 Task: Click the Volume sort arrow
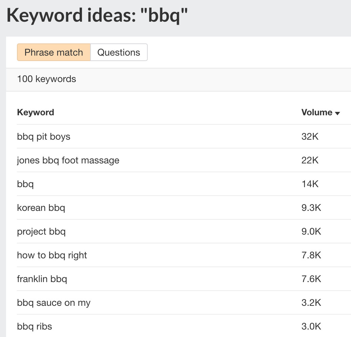click(338, 113)
